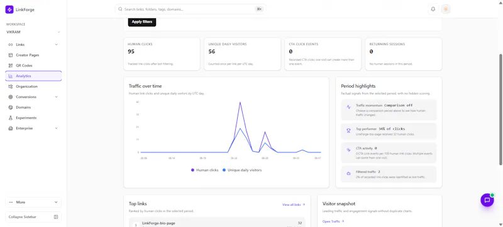Click the search links input field
The height and width of the screenshot is (227, 503).
point(191,9)
